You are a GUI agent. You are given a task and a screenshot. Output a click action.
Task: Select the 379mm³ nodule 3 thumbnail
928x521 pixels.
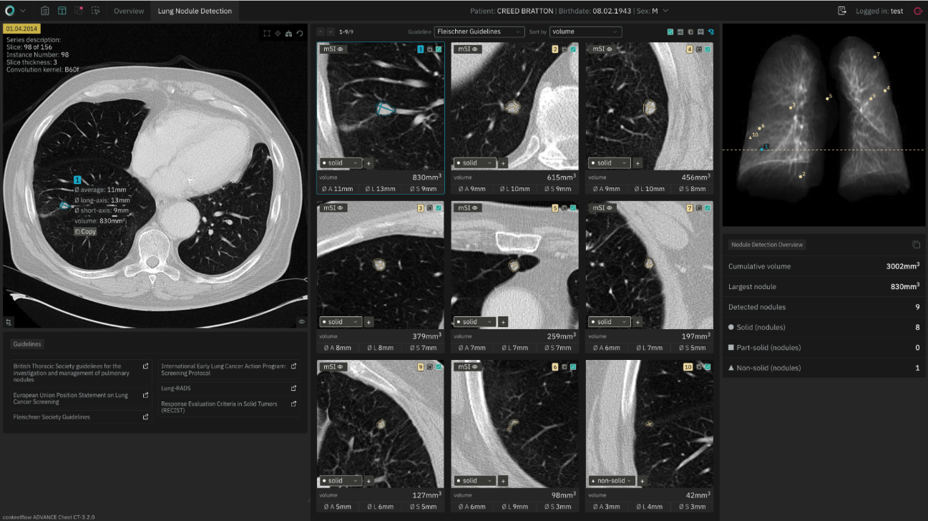380,265
